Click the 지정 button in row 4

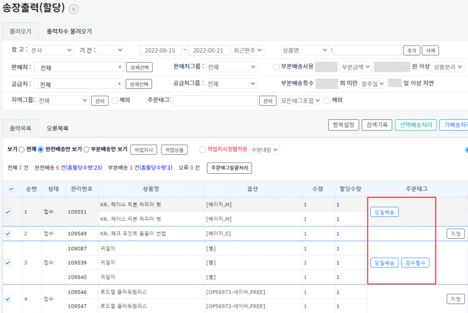(456, 299)
